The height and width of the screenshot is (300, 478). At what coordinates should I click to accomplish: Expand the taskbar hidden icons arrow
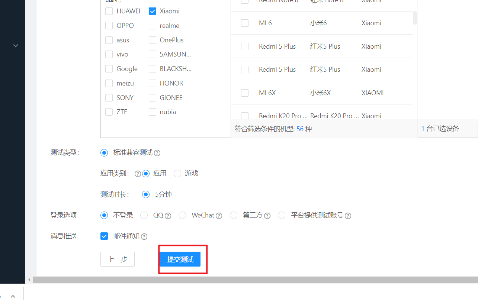[x=13, y=296]
